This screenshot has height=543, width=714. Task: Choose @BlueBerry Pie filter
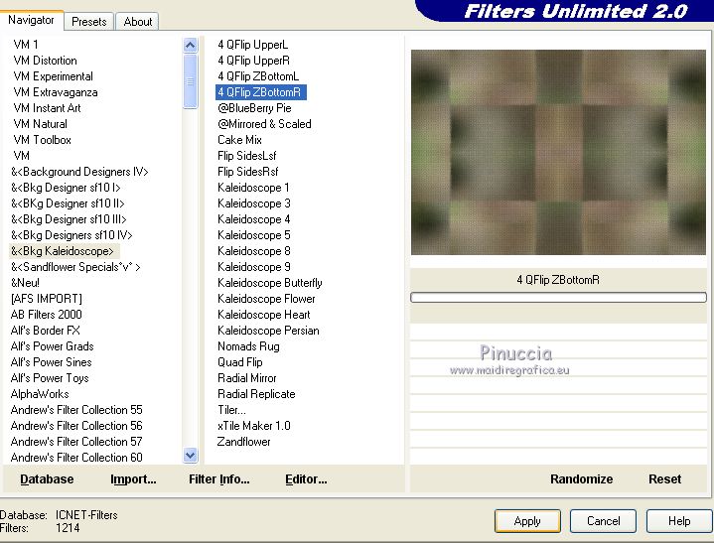pos(254,108)
